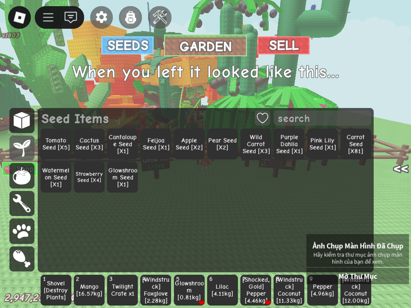Open the Roblox main menu logo

[x=19, y=18]
